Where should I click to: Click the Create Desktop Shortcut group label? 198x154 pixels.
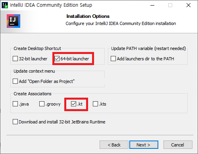[37, 48]
